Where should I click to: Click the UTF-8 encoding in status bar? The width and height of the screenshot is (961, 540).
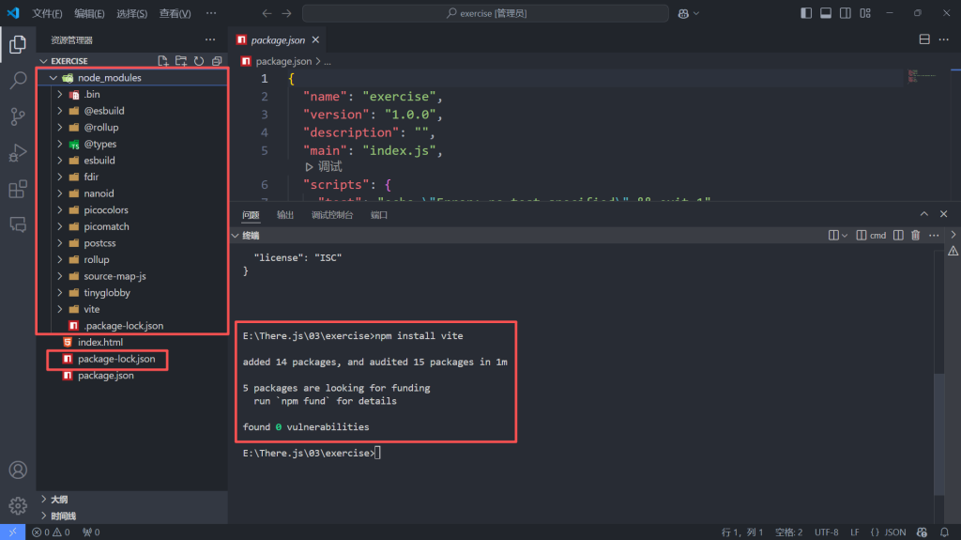click(827, 532)
